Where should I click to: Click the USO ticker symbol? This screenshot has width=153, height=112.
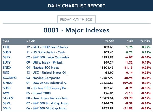[x=6, y=73]
